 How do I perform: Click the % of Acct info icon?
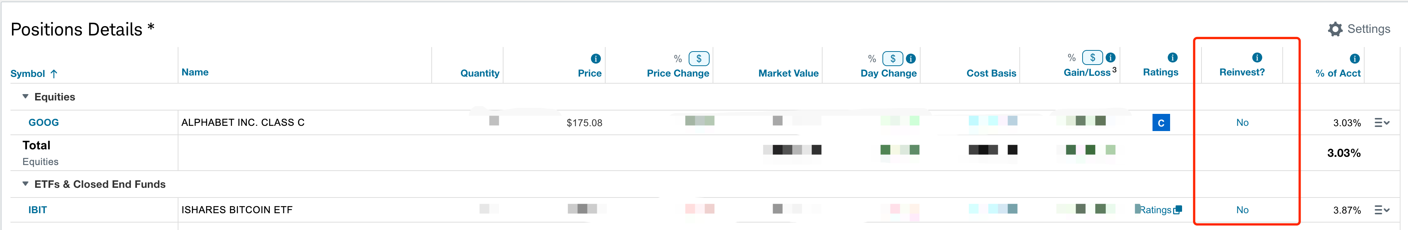click(1355, 58)
